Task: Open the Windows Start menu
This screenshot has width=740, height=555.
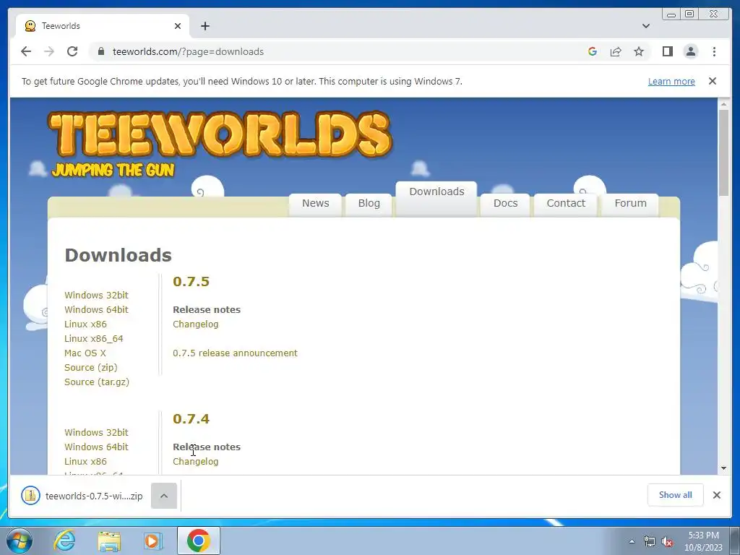Action: coord(19,541)
